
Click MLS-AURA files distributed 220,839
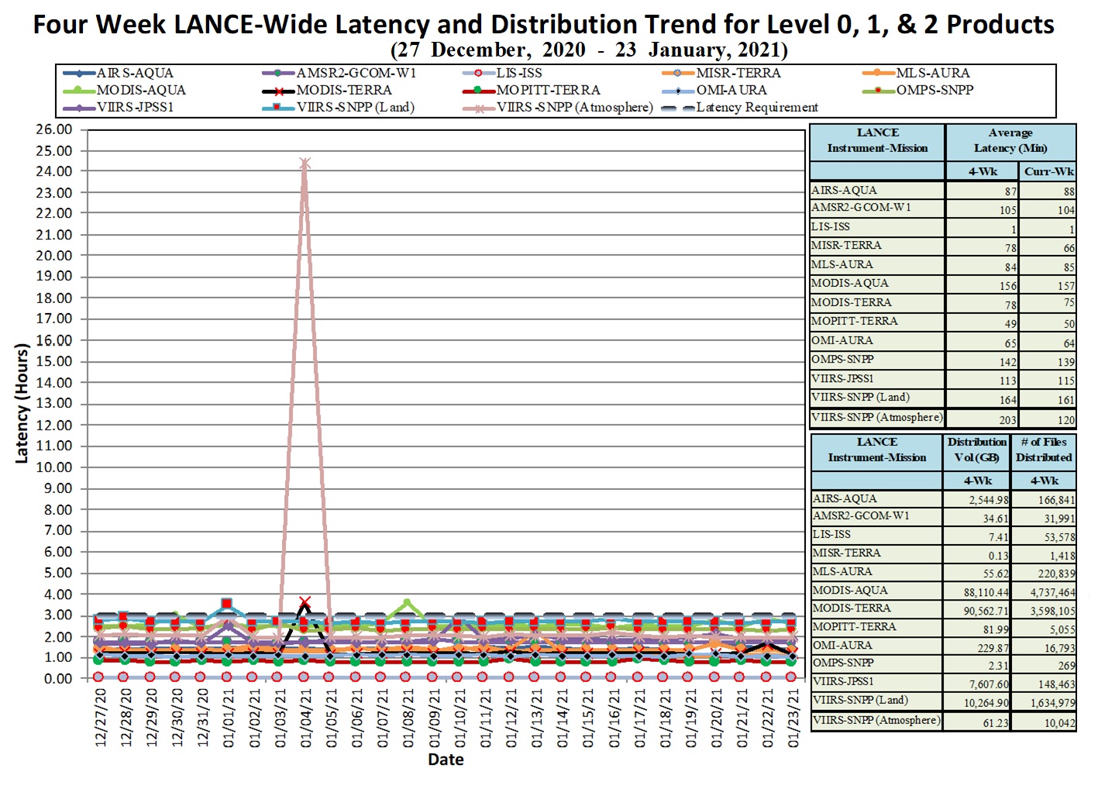[x=1057, y=574]
